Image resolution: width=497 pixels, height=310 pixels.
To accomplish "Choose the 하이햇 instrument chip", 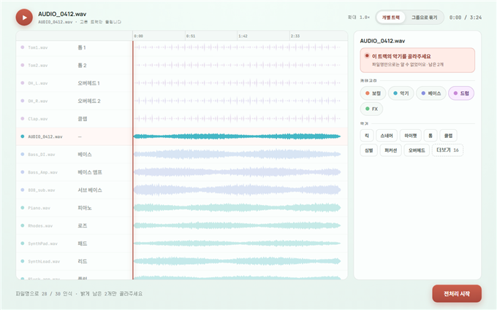I will click(411, 136).
